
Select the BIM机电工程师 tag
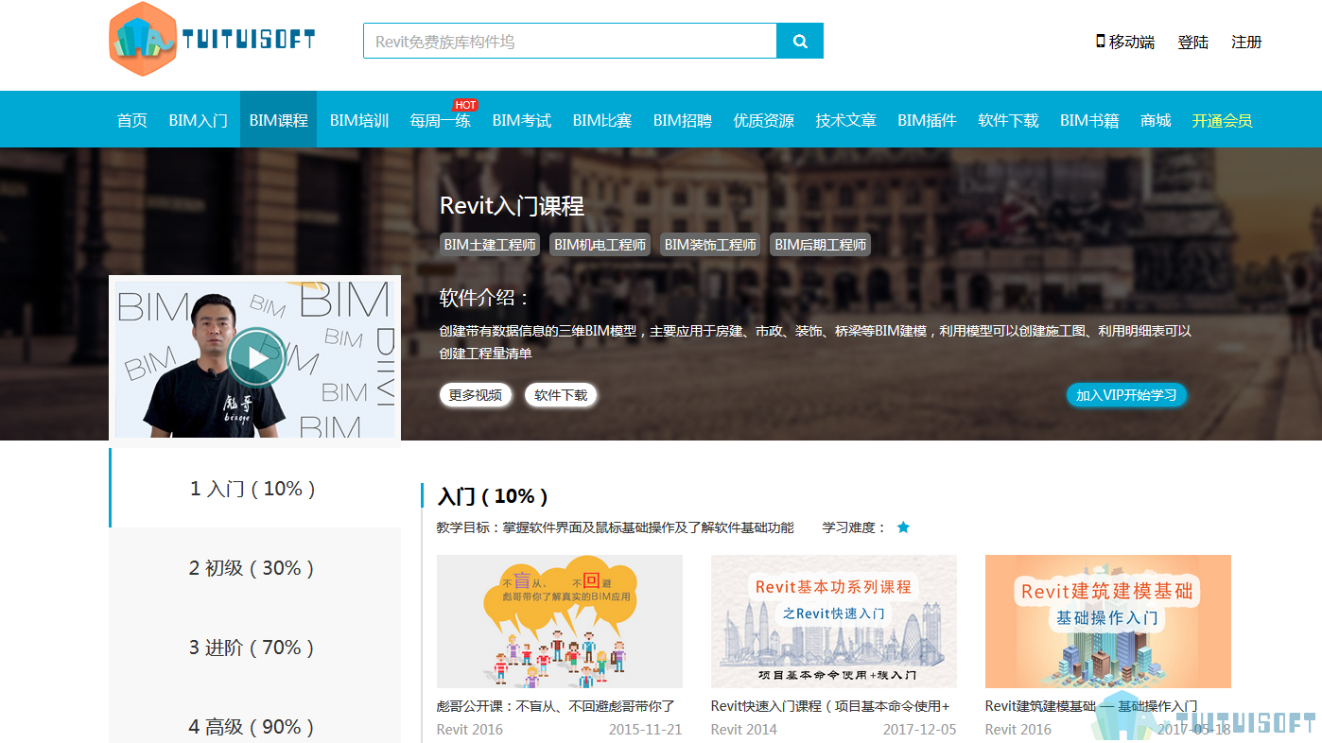[600, 244]
